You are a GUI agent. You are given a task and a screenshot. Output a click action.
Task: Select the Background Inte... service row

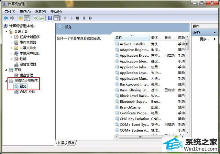150,85
